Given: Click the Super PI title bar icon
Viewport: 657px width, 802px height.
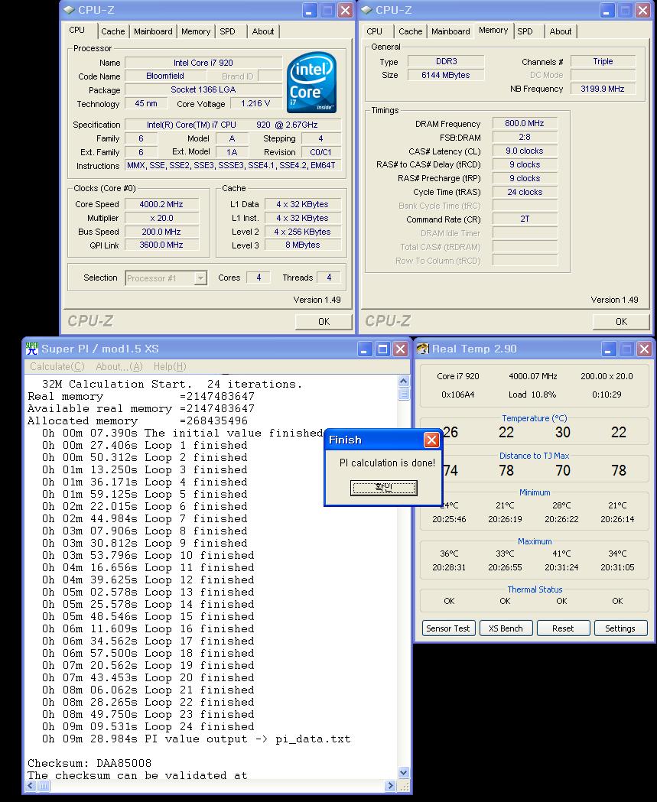Looking at the screenshot, I should pos(32,349).
